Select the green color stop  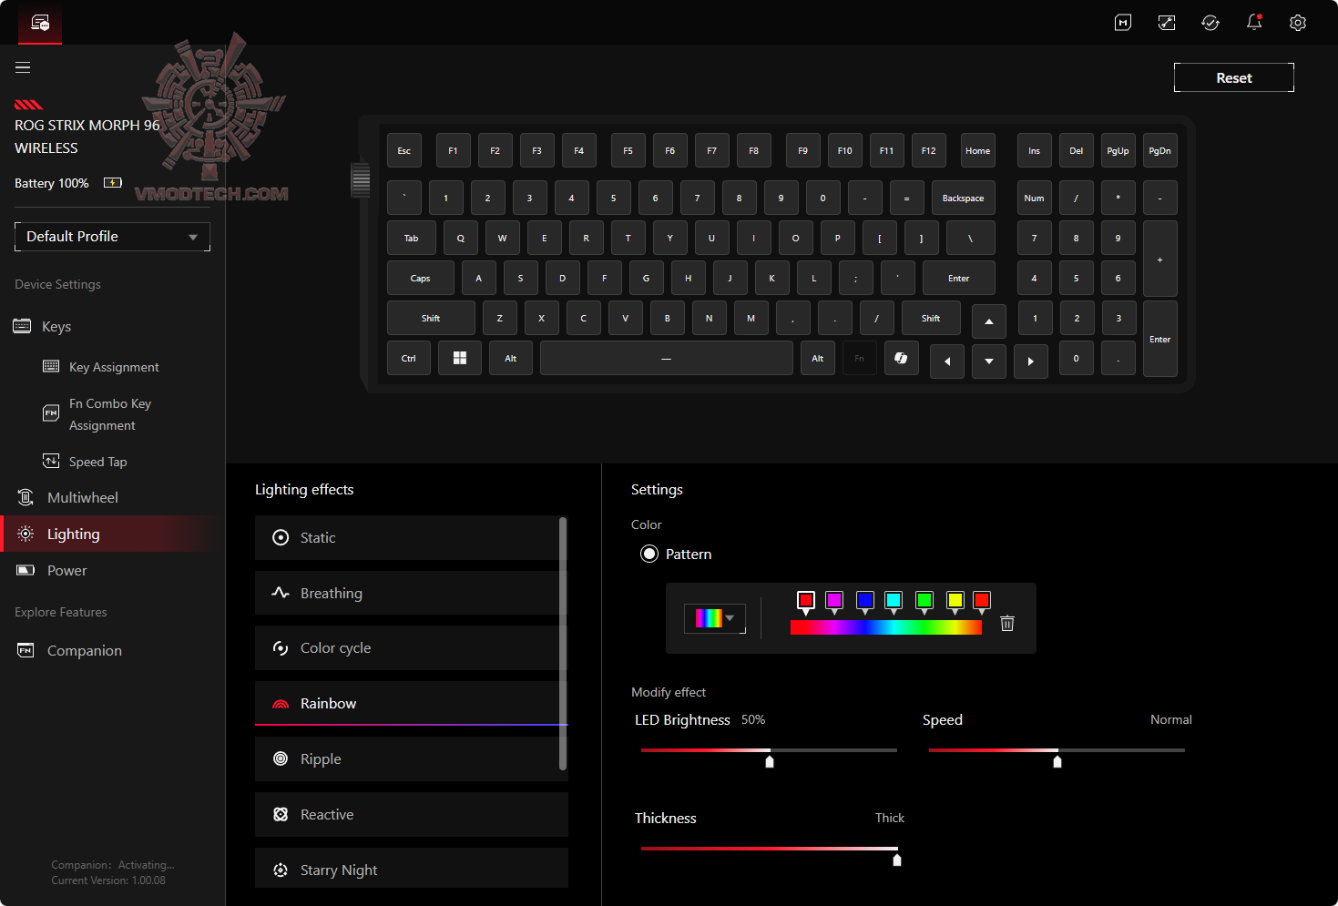pyautogui.click(x=924, y=600)
